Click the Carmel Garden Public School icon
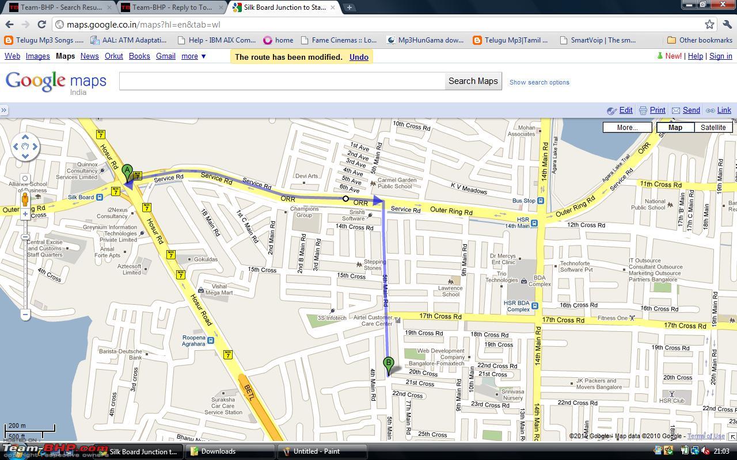This screenshot has height=460, width=737. tap(373, 183)
